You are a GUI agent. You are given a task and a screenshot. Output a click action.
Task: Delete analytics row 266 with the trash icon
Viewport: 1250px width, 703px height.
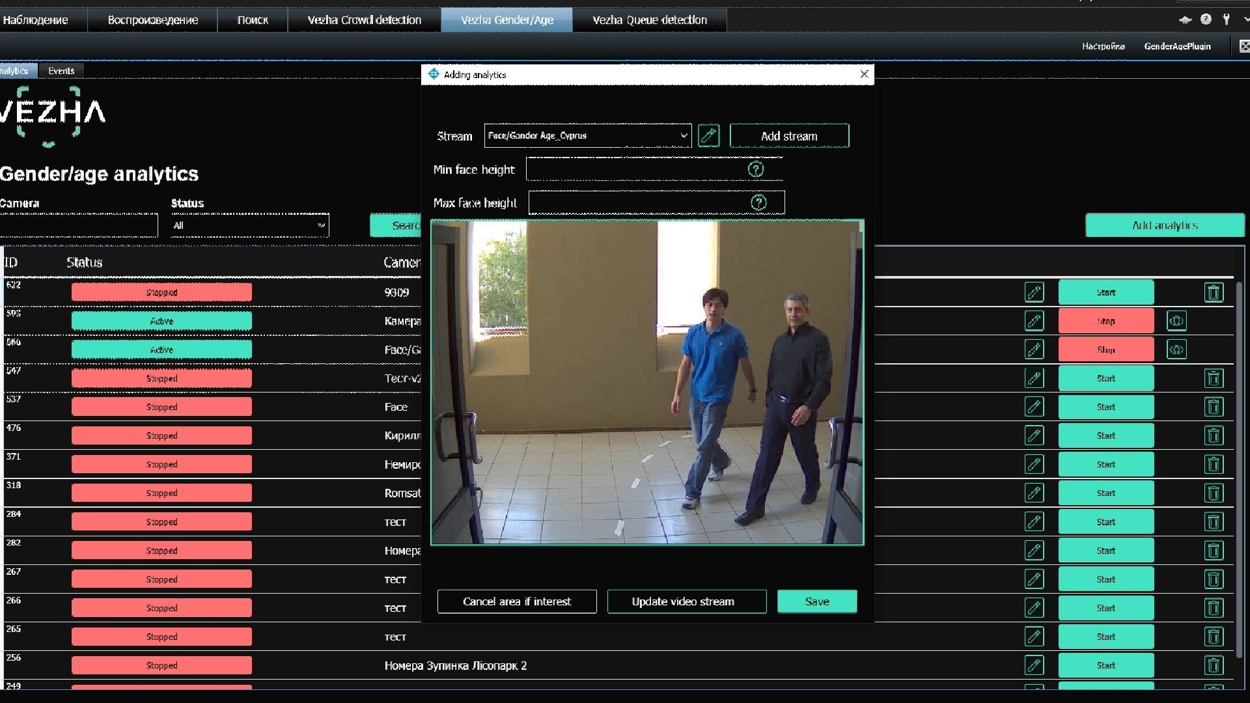pos(1214,608)
